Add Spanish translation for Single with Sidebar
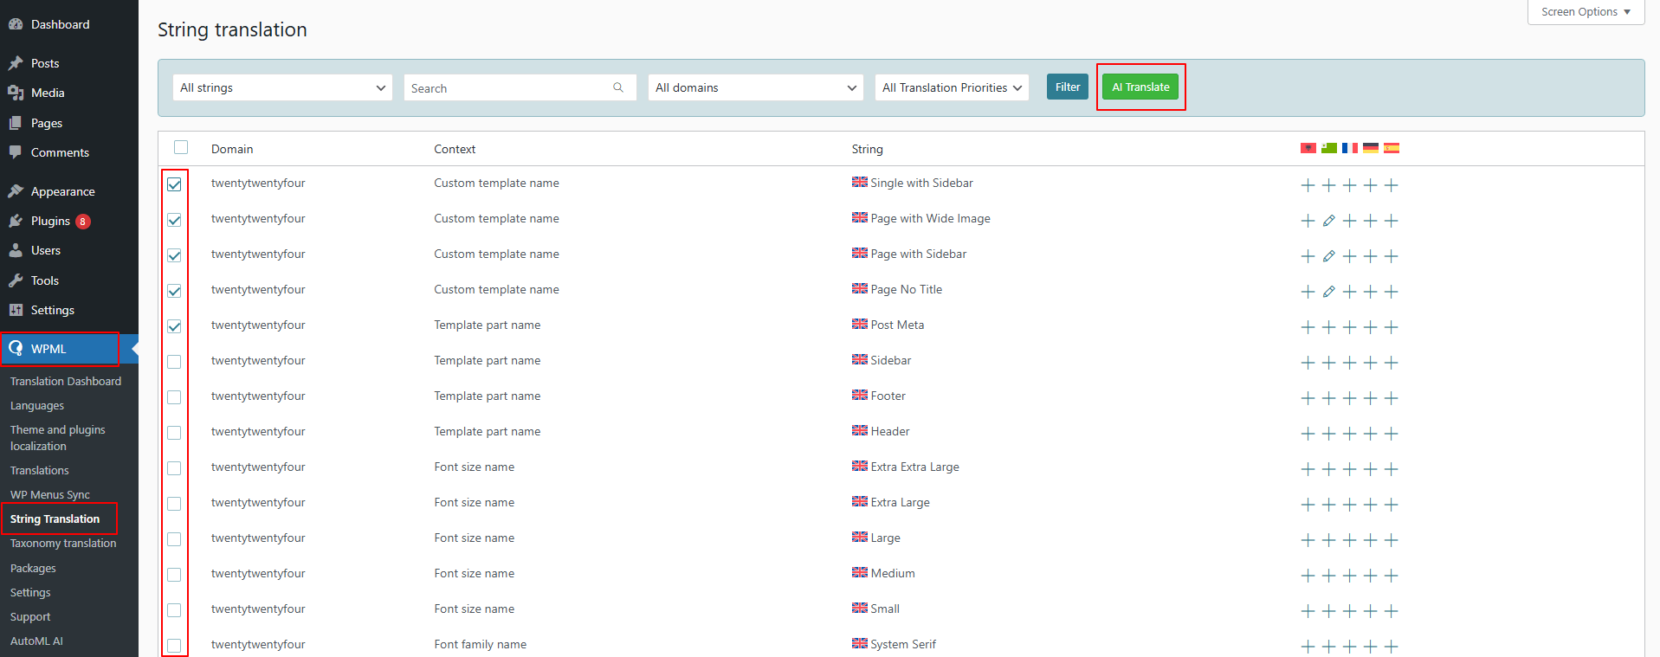This screenshot has height=657, width=1660. [x=1391, y=185]
